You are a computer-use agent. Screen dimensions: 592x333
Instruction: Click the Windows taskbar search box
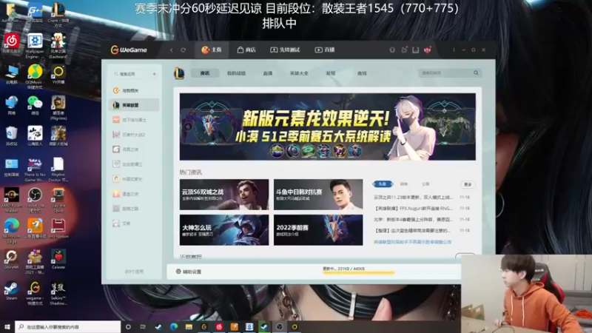pyautogui.click(x=68, y=326)
